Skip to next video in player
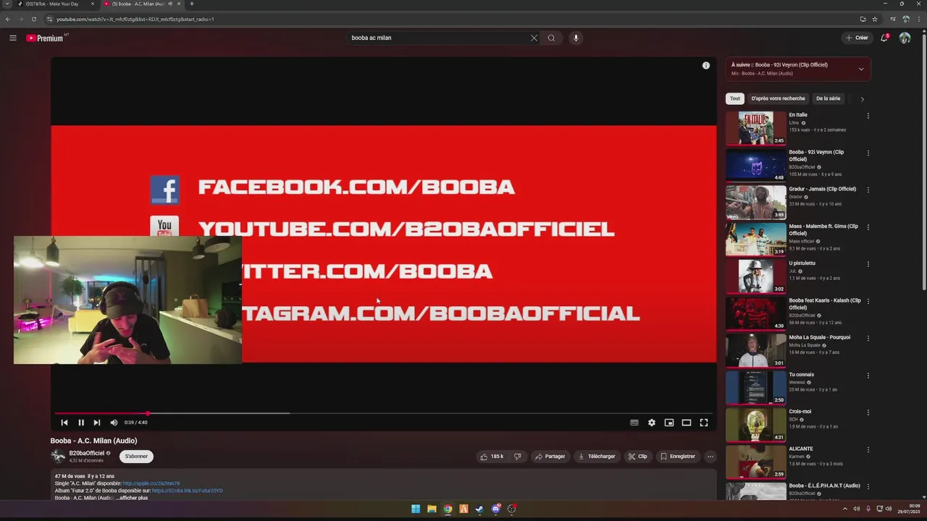927x521 pixels. [97, 423]
